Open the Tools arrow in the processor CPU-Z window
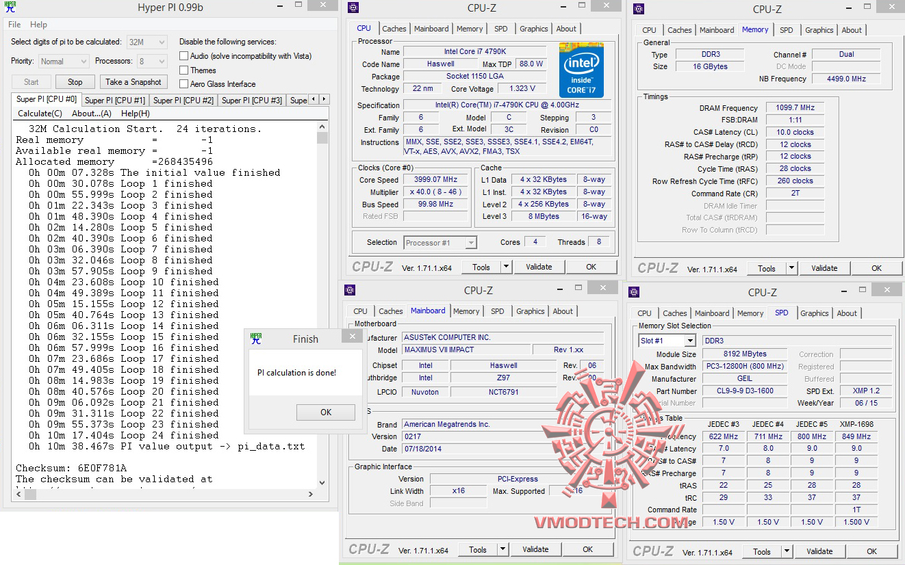 [506, 267]
